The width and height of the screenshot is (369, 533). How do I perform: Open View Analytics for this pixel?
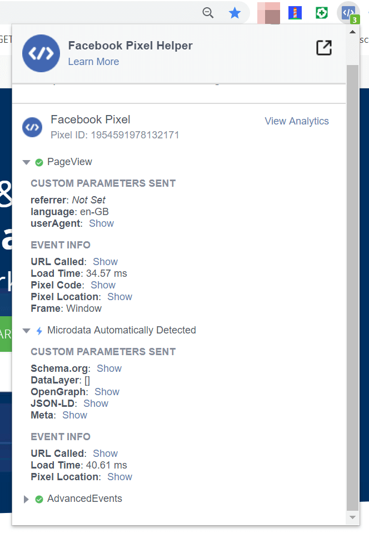(x=296, y=121)
